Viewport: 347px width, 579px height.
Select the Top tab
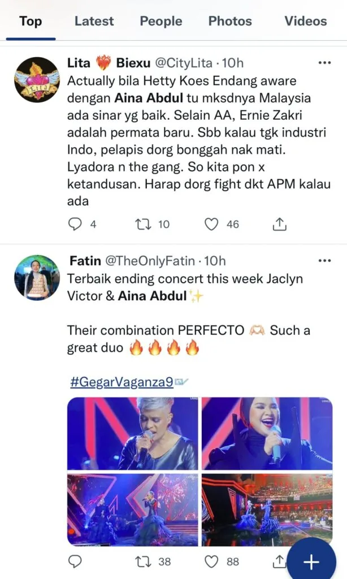(x=31, y=21)
